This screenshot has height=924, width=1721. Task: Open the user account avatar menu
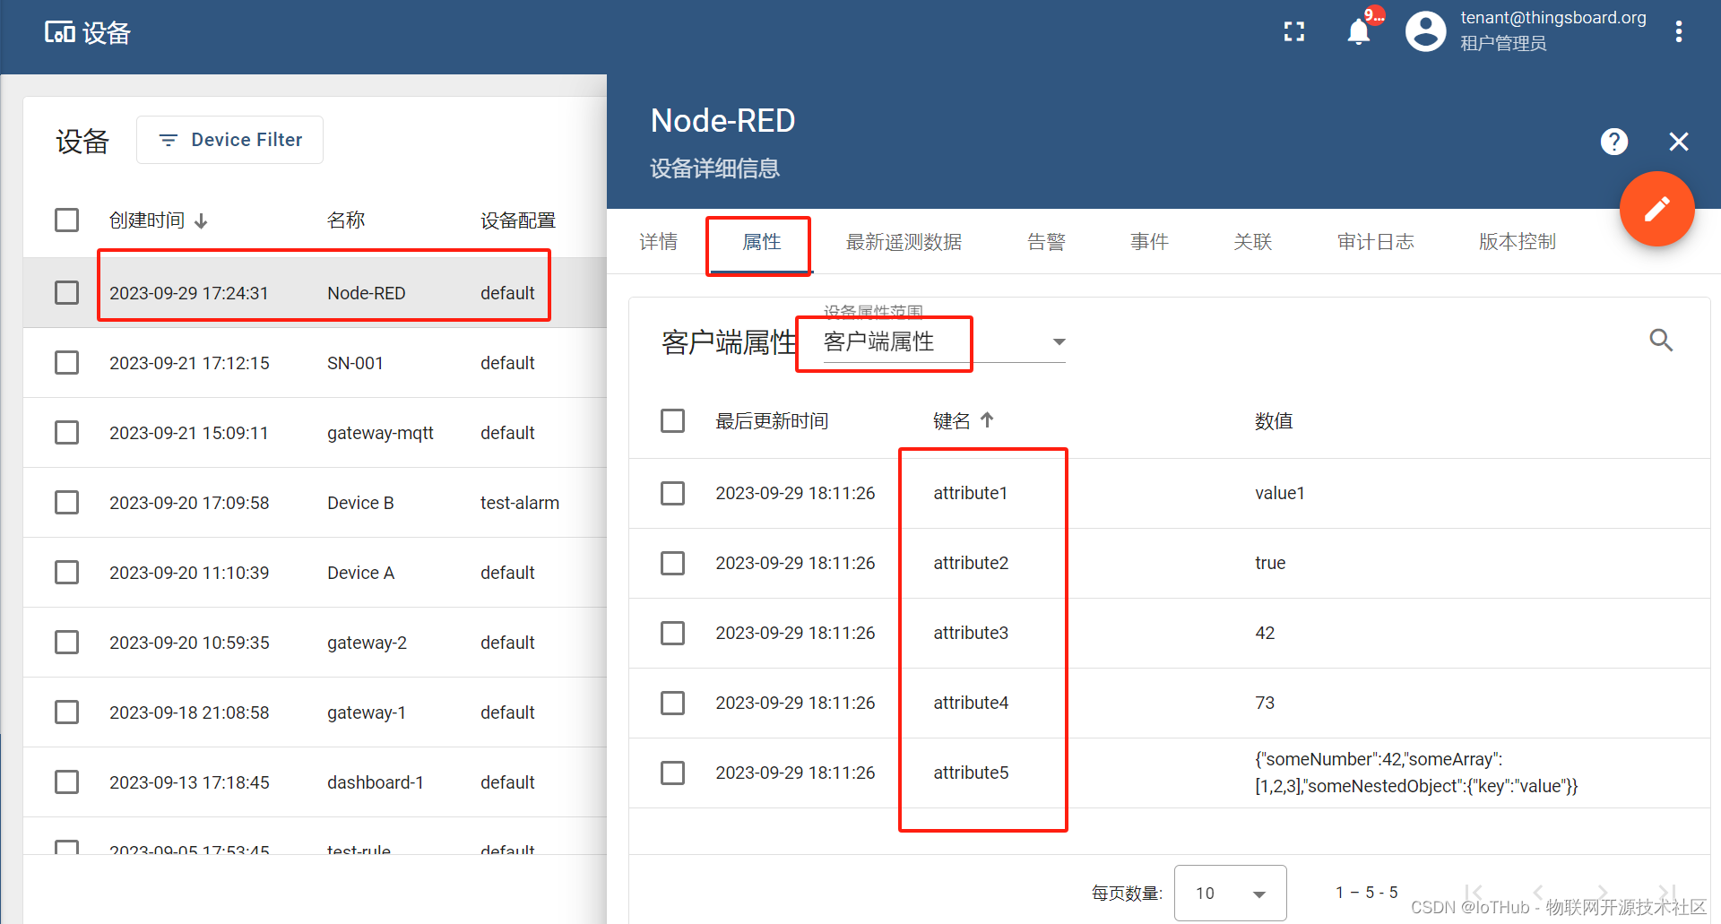click(1425, 30)
